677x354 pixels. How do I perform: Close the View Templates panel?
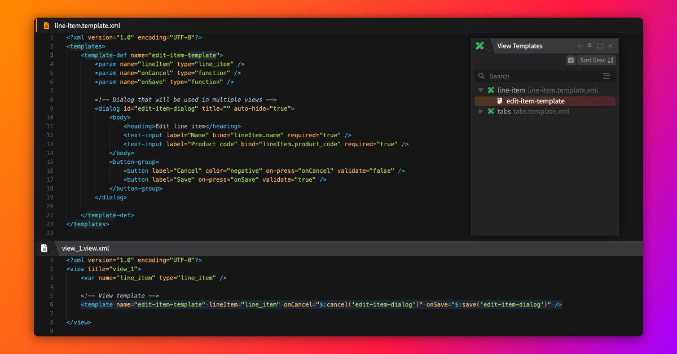[610, 46]
